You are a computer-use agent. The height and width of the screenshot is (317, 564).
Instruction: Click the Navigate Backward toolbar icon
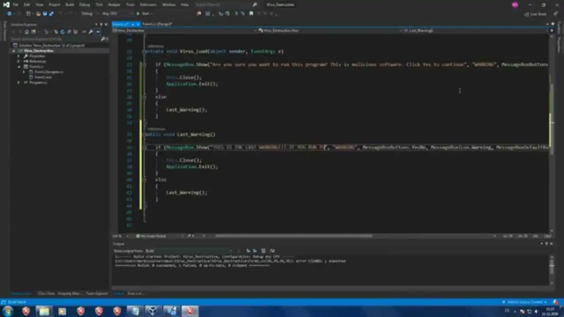9,14
